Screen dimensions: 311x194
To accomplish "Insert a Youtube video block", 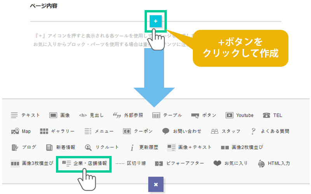I will [239, 115].
